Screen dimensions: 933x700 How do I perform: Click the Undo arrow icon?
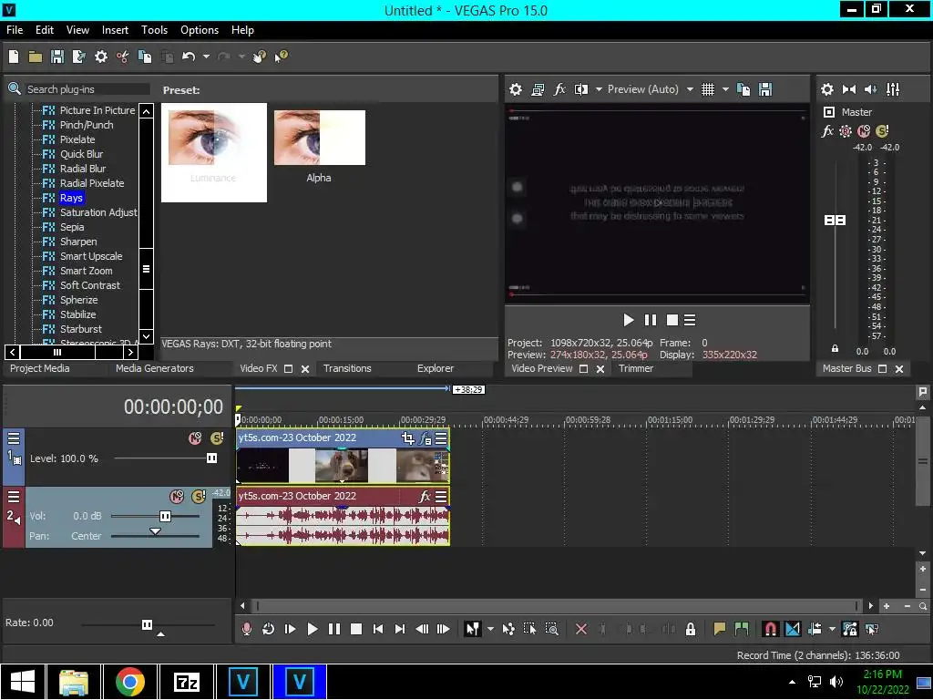point(189,57)
